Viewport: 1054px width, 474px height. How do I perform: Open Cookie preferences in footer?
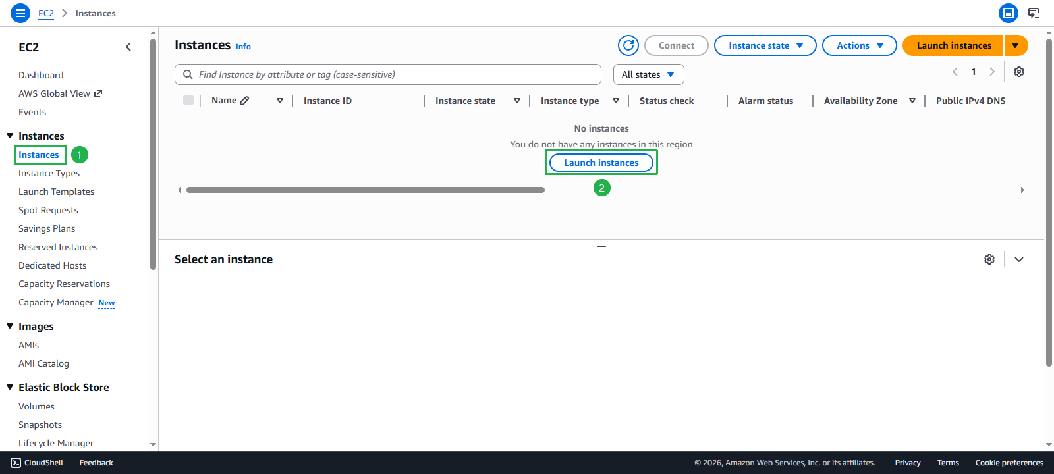coord(1009,463)
